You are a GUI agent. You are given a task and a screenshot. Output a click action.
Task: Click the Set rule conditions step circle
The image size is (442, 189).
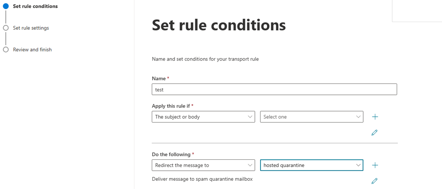(x=6, y=6)
